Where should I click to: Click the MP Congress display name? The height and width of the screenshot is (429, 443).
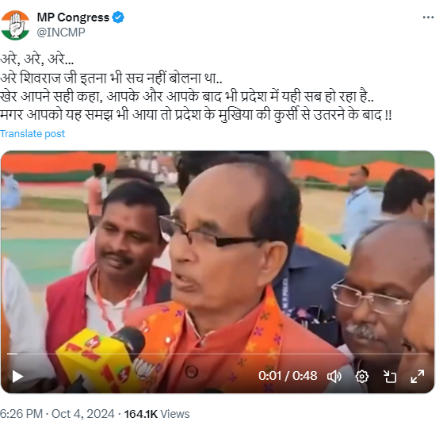click(73, 17)
